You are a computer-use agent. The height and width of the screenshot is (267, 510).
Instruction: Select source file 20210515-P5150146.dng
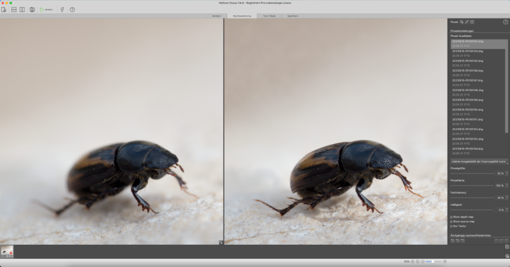(x=479, y=73)
